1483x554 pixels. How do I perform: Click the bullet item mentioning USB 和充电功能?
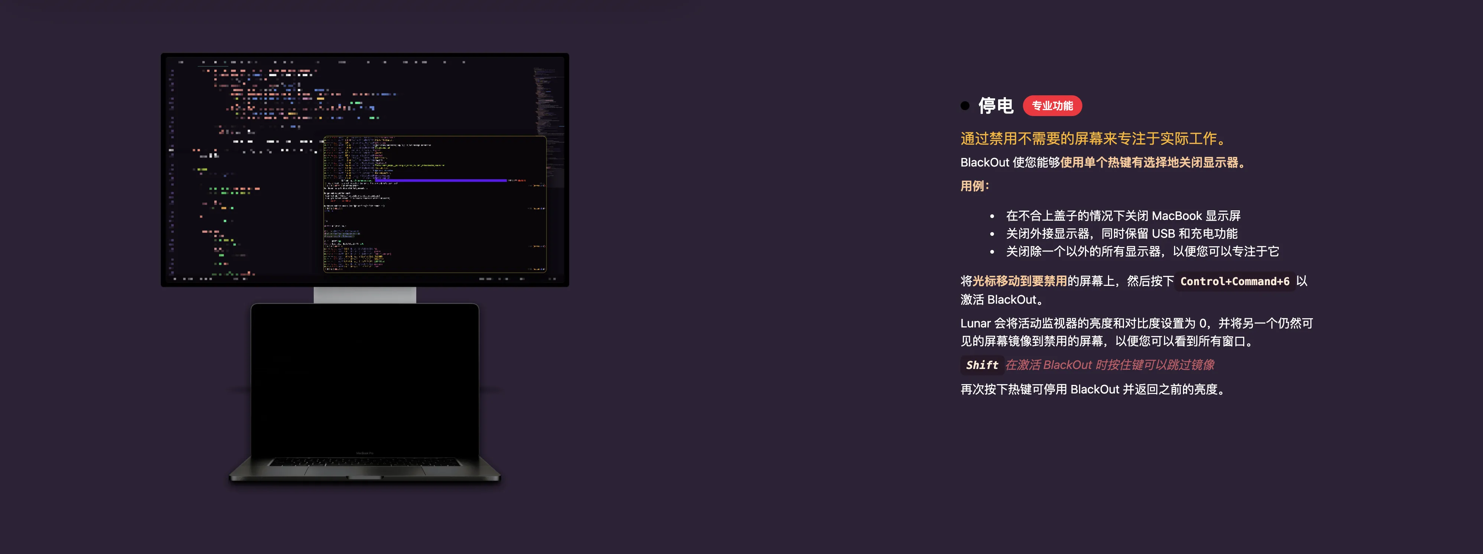[1121, 234]
